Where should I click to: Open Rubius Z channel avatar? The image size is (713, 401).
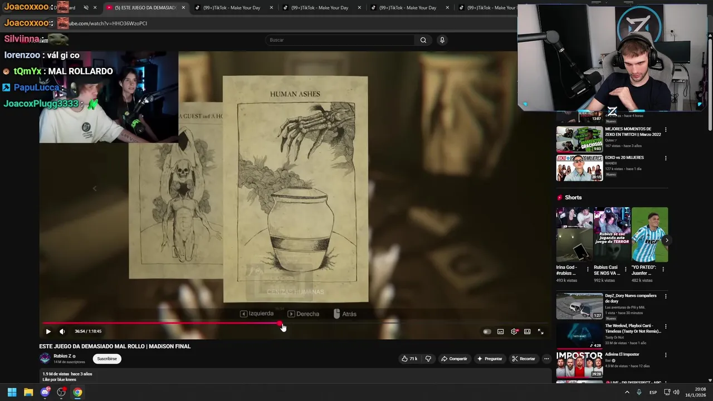tap(45, 359)
